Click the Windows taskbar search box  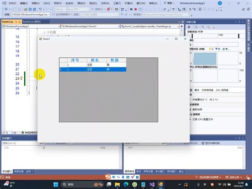point(82,184)
